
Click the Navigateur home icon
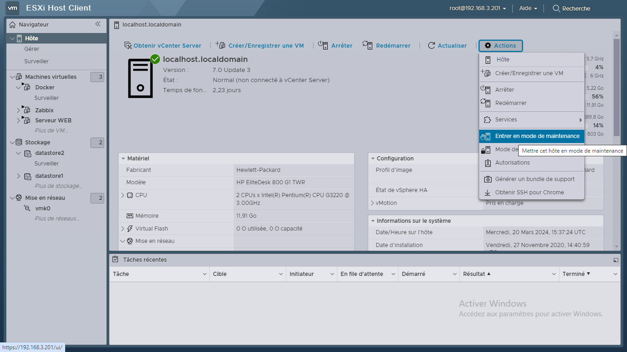tap(12, 24)
